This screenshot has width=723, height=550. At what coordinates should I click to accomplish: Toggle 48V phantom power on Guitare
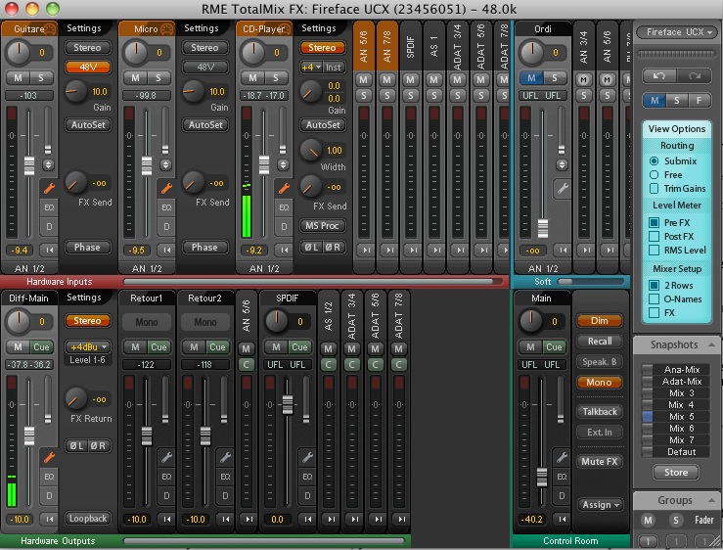[88, 68]
